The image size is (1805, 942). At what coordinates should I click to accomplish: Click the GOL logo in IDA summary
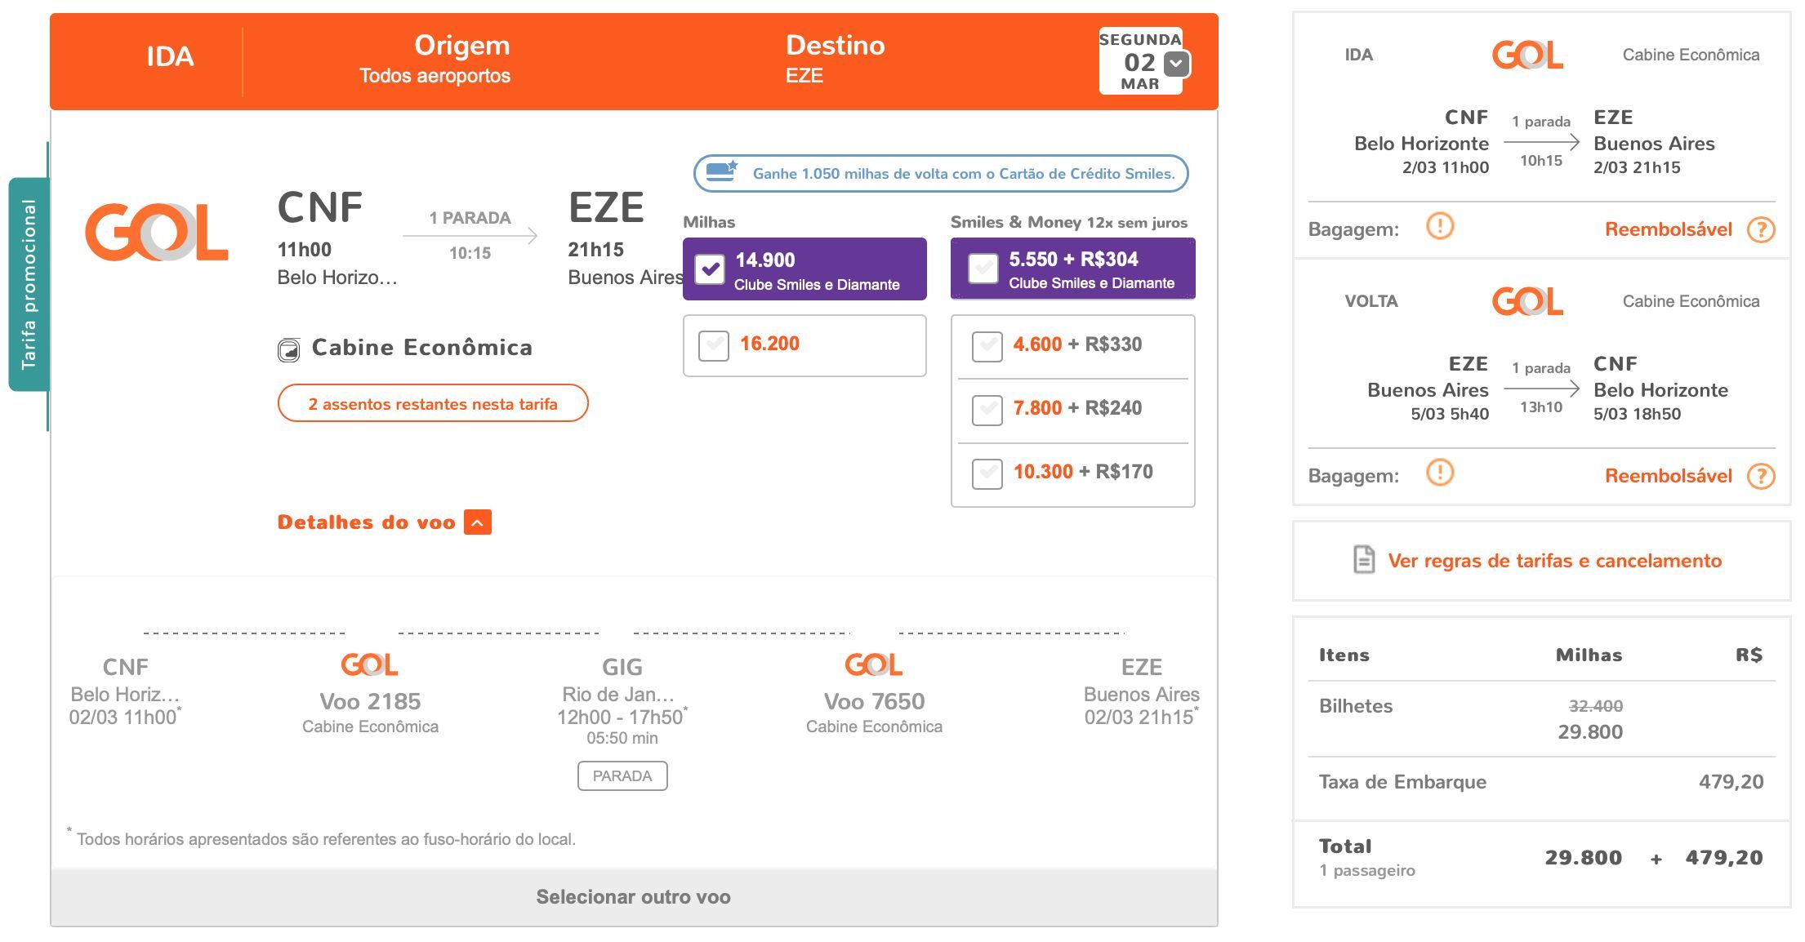click(1527, 56)
